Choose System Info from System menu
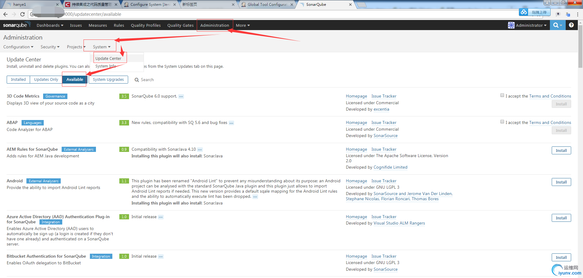583x278 pixels. [x=106, y=66]
